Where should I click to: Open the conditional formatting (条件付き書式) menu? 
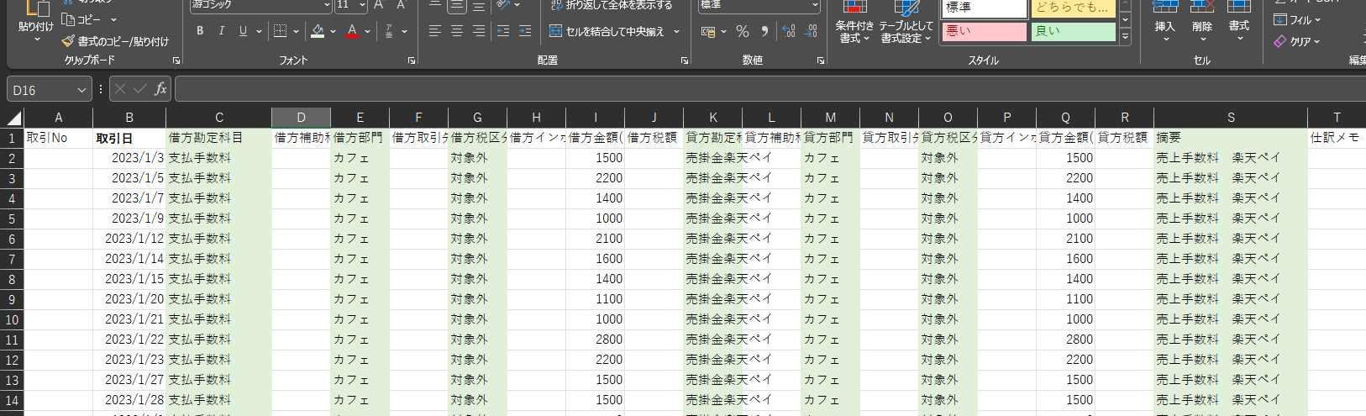pos(854,25)
